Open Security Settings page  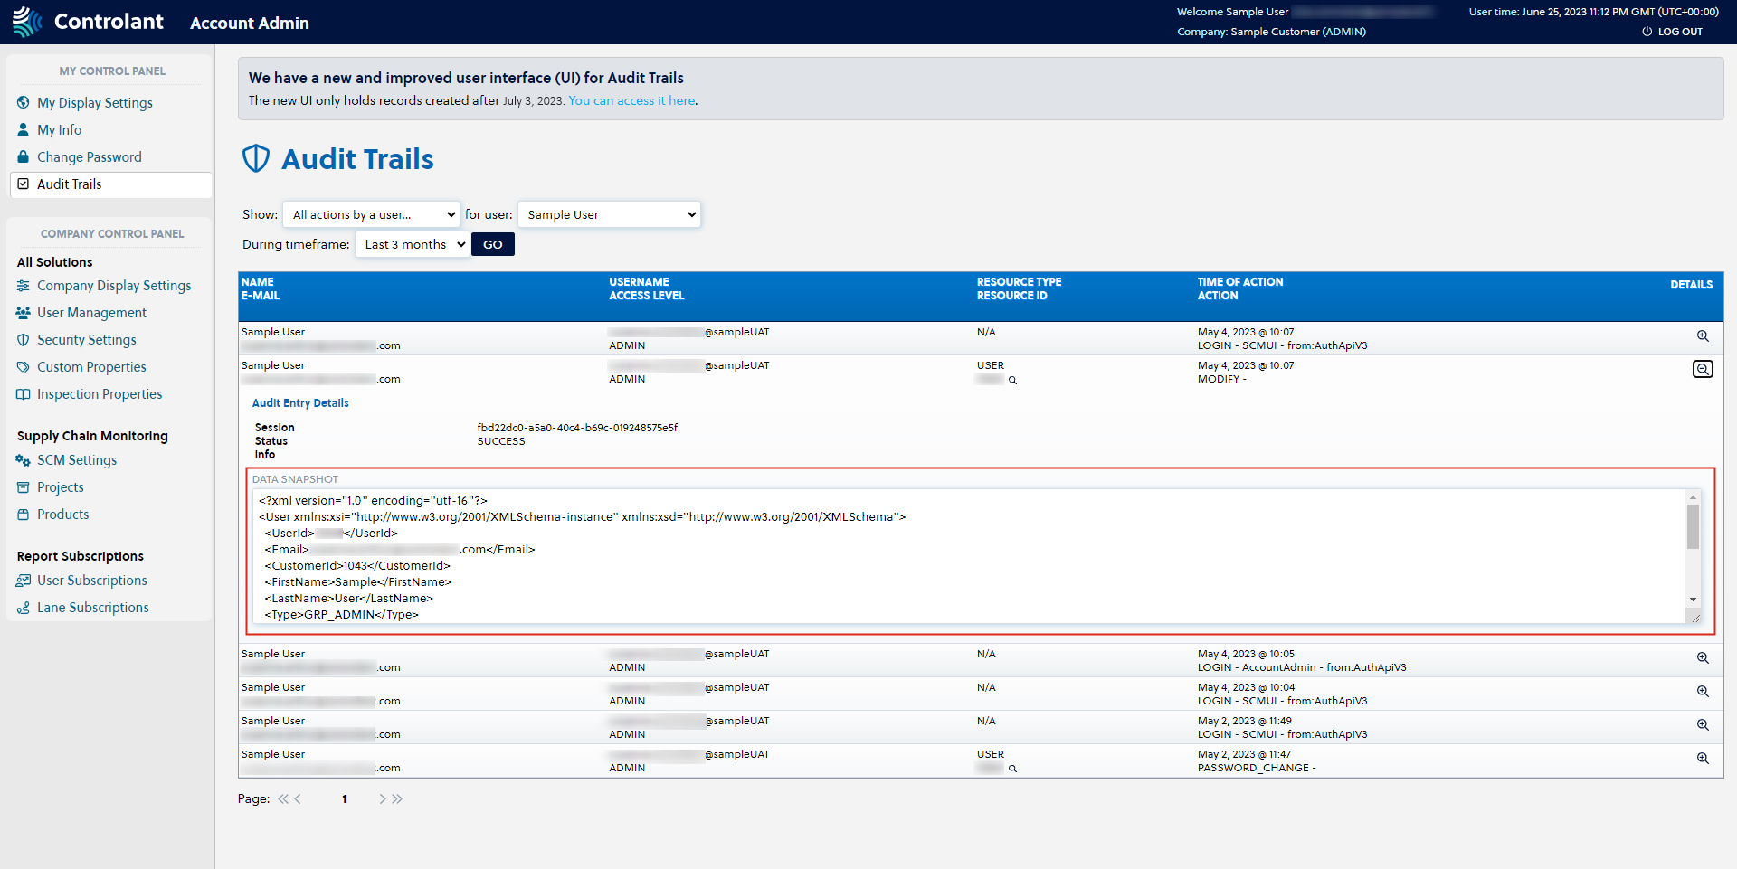86,340
